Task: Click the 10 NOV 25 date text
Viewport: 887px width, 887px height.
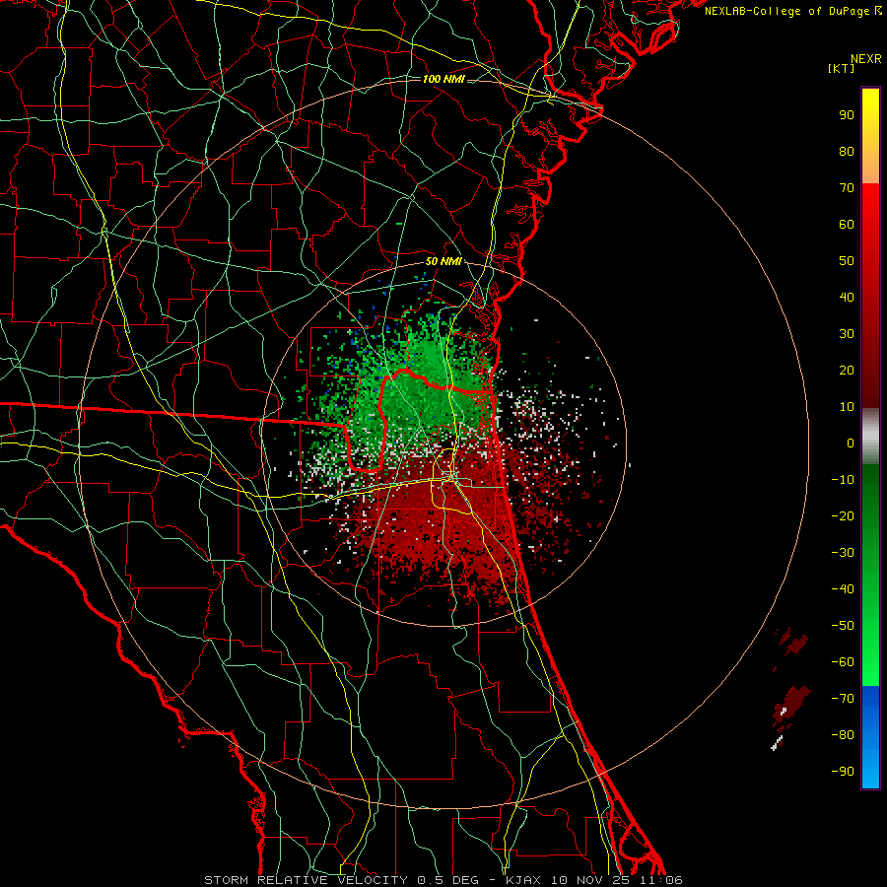Action: point(590,880)
